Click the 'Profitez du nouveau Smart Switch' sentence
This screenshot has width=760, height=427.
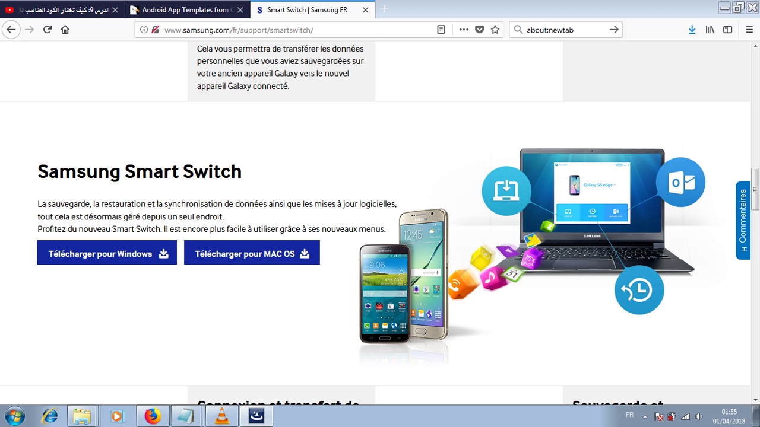click(x=211, y=229)
